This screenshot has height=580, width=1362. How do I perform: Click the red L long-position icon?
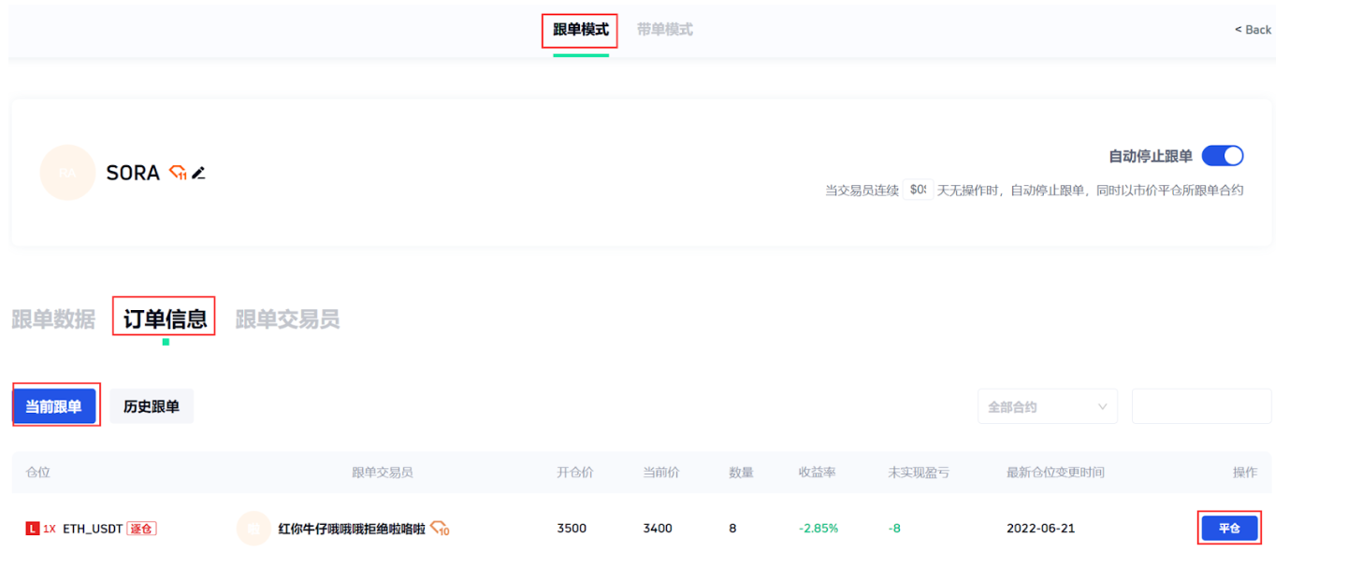click(33, 529)
